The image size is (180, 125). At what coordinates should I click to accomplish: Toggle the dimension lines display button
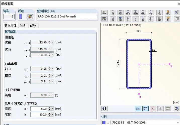[153, 109]
